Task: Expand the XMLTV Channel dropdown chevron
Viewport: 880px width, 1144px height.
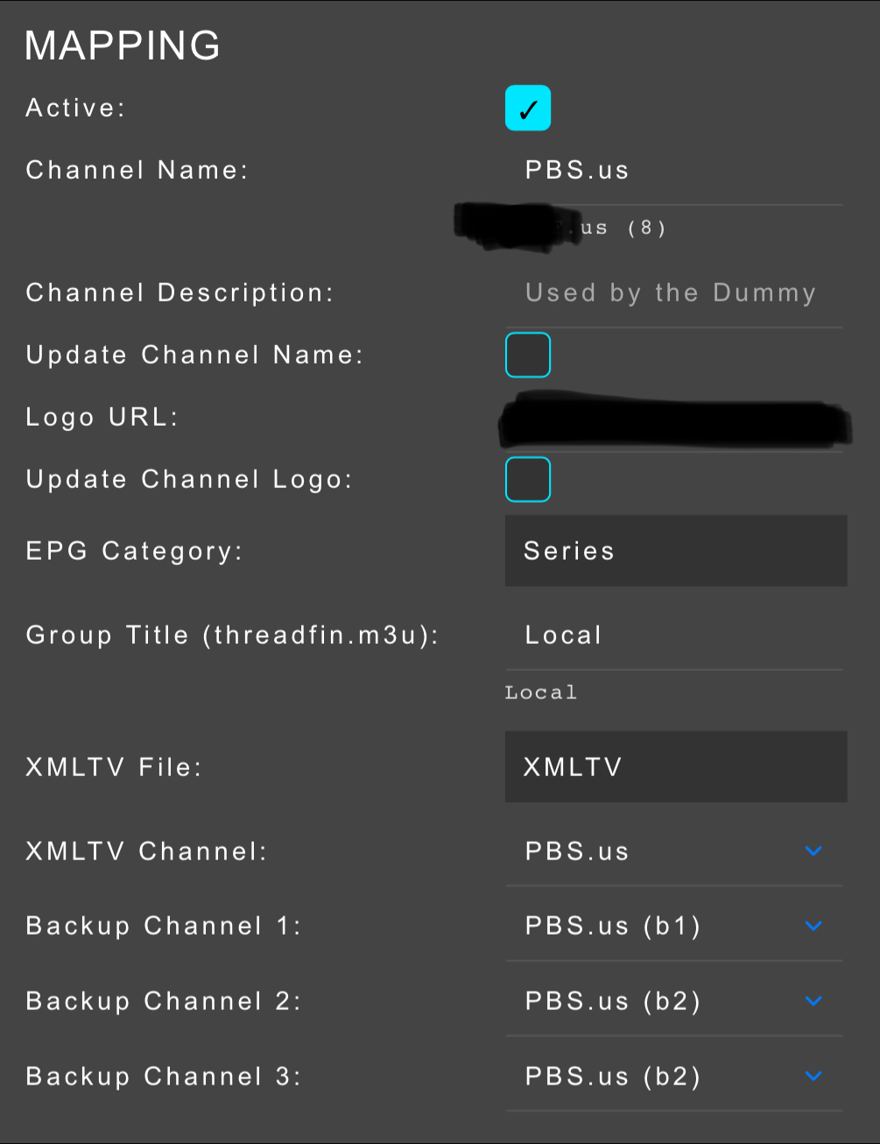Action: (813, 851)
